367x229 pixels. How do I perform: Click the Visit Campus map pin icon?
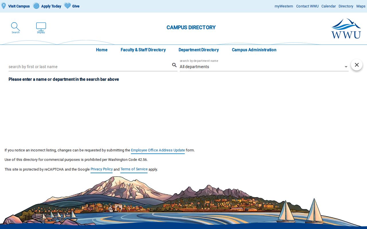tap(4, 6)
